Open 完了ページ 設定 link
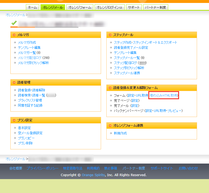The image size is (209, 193). point(135,101)
